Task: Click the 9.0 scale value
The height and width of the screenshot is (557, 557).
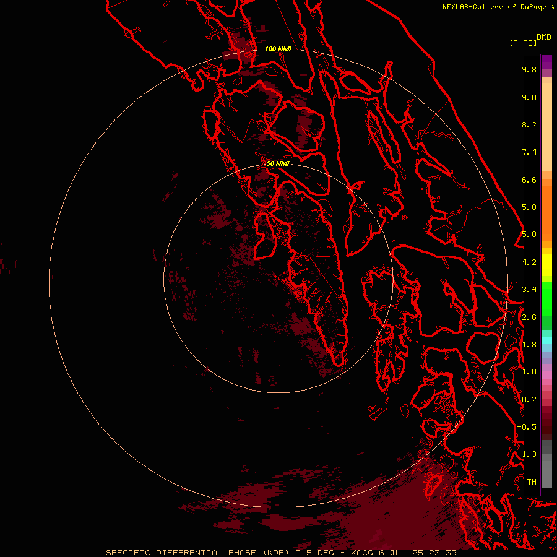Action: tap(529, 97)
